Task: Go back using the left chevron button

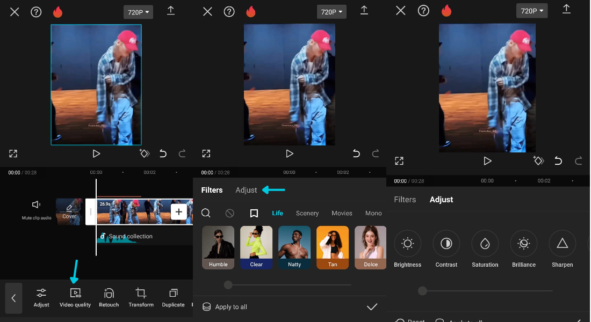Action: coord(13,298)
